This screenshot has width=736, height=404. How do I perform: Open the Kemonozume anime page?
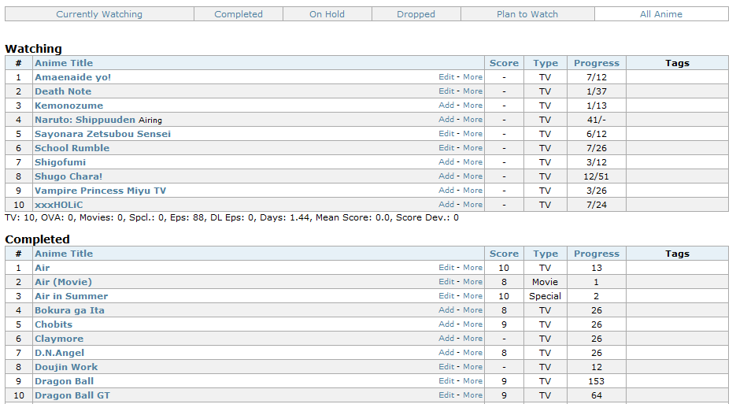click(69, 106)
